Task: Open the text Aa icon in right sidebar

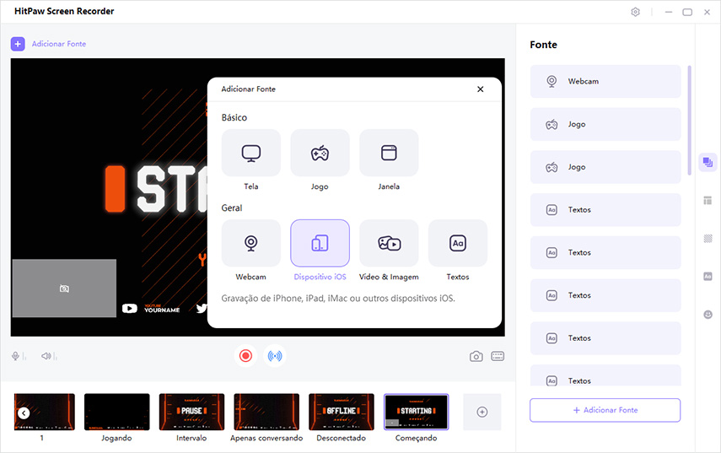Action: (x=708, y=277)
